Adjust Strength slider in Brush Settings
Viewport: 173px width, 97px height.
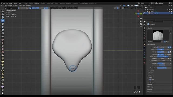tap(163, 52)
